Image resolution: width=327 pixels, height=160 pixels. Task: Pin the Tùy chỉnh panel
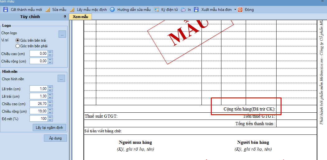tap(65, 17)
